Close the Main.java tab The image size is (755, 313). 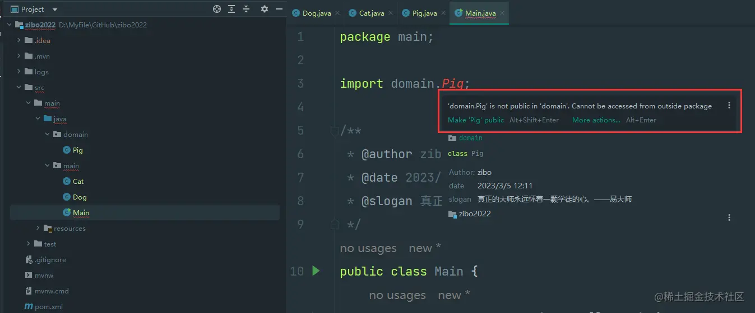click(x=502, y=13)
